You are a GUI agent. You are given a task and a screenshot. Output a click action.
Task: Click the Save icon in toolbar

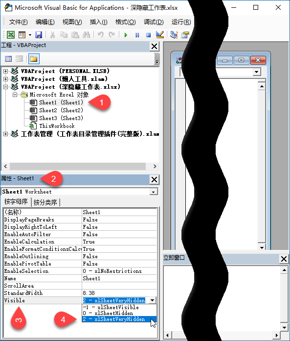(39, 35)
